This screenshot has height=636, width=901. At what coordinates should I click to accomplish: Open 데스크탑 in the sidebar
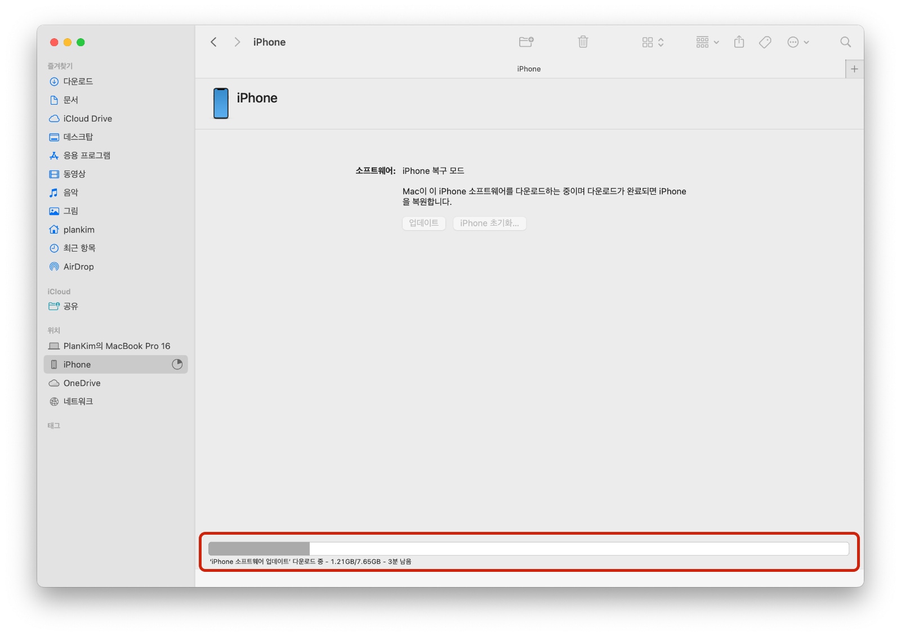point(115,137)
